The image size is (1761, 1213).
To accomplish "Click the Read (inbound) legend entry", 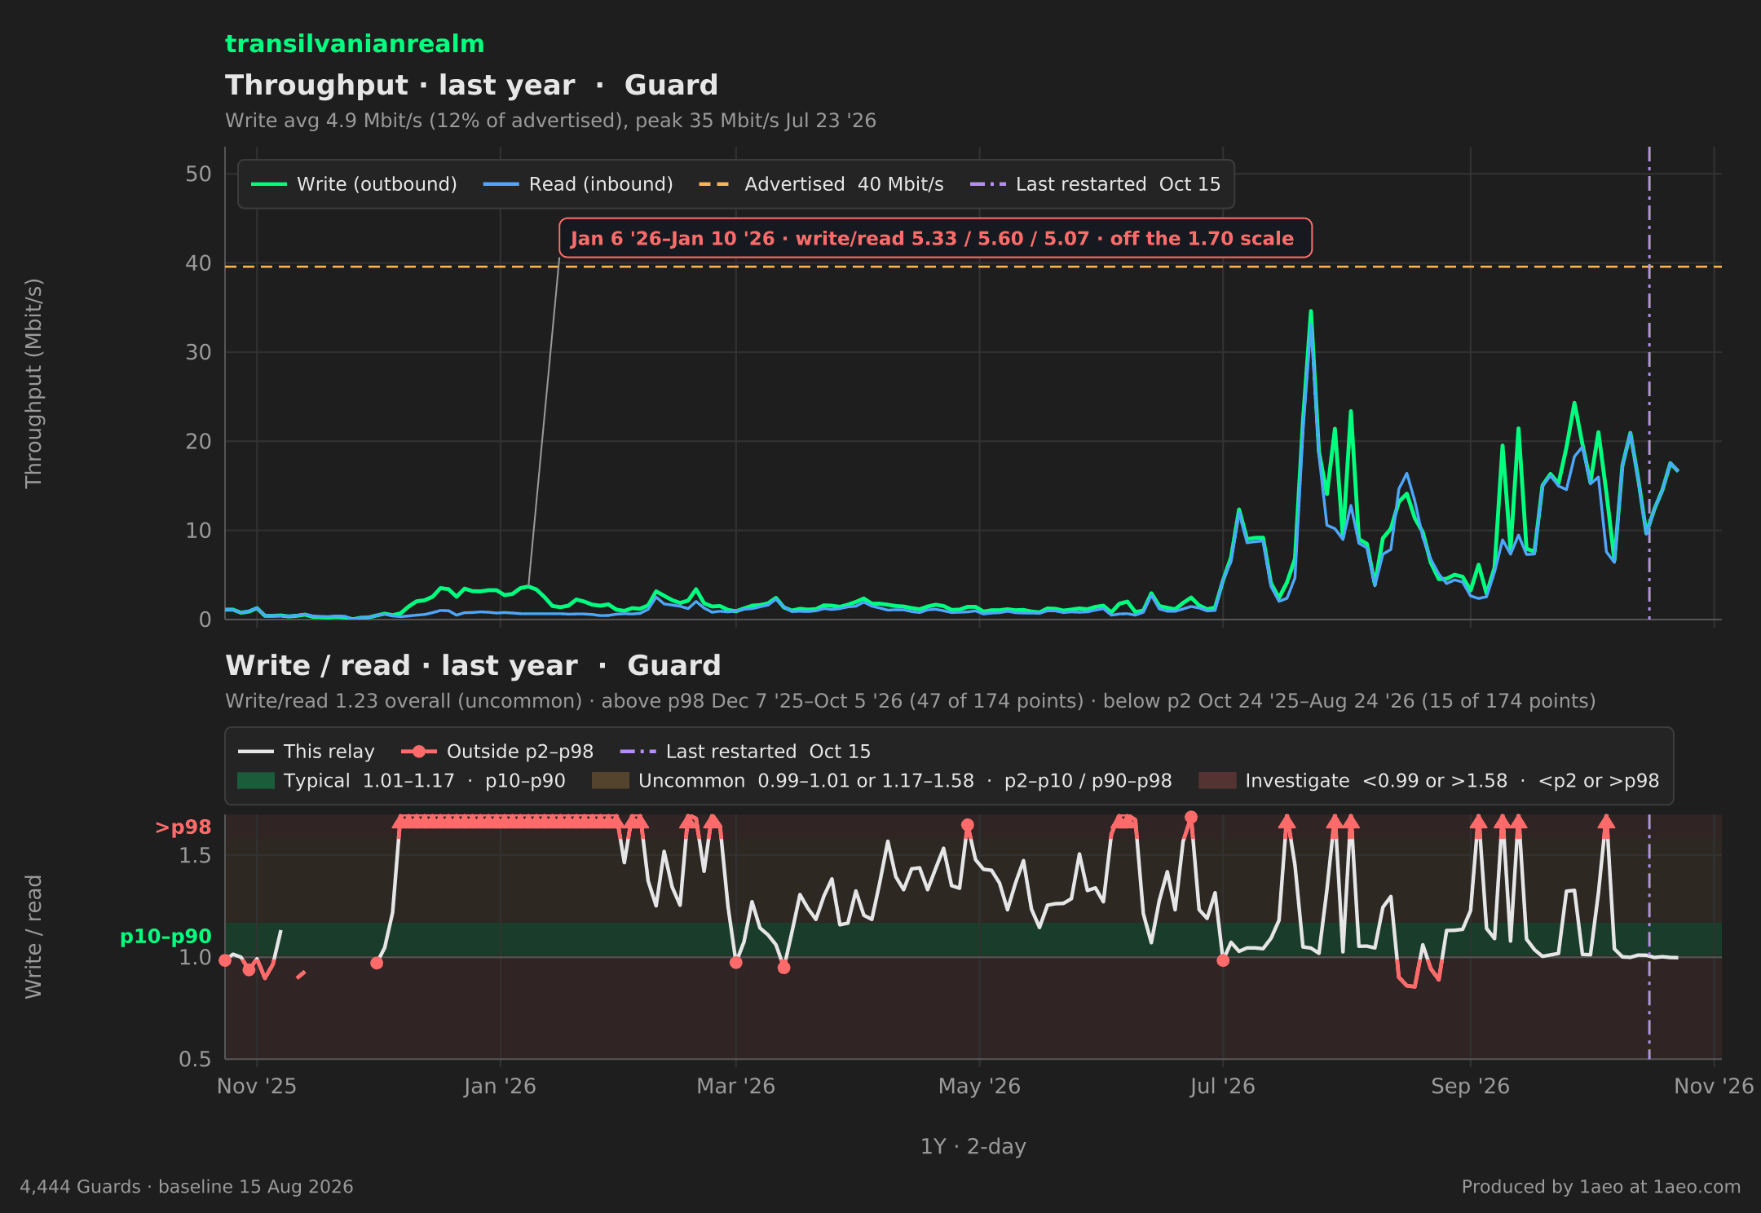I will pos(578,184).
